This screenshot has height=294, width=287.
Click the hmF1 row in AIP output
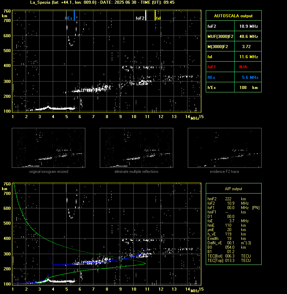[x=227, y=212]
